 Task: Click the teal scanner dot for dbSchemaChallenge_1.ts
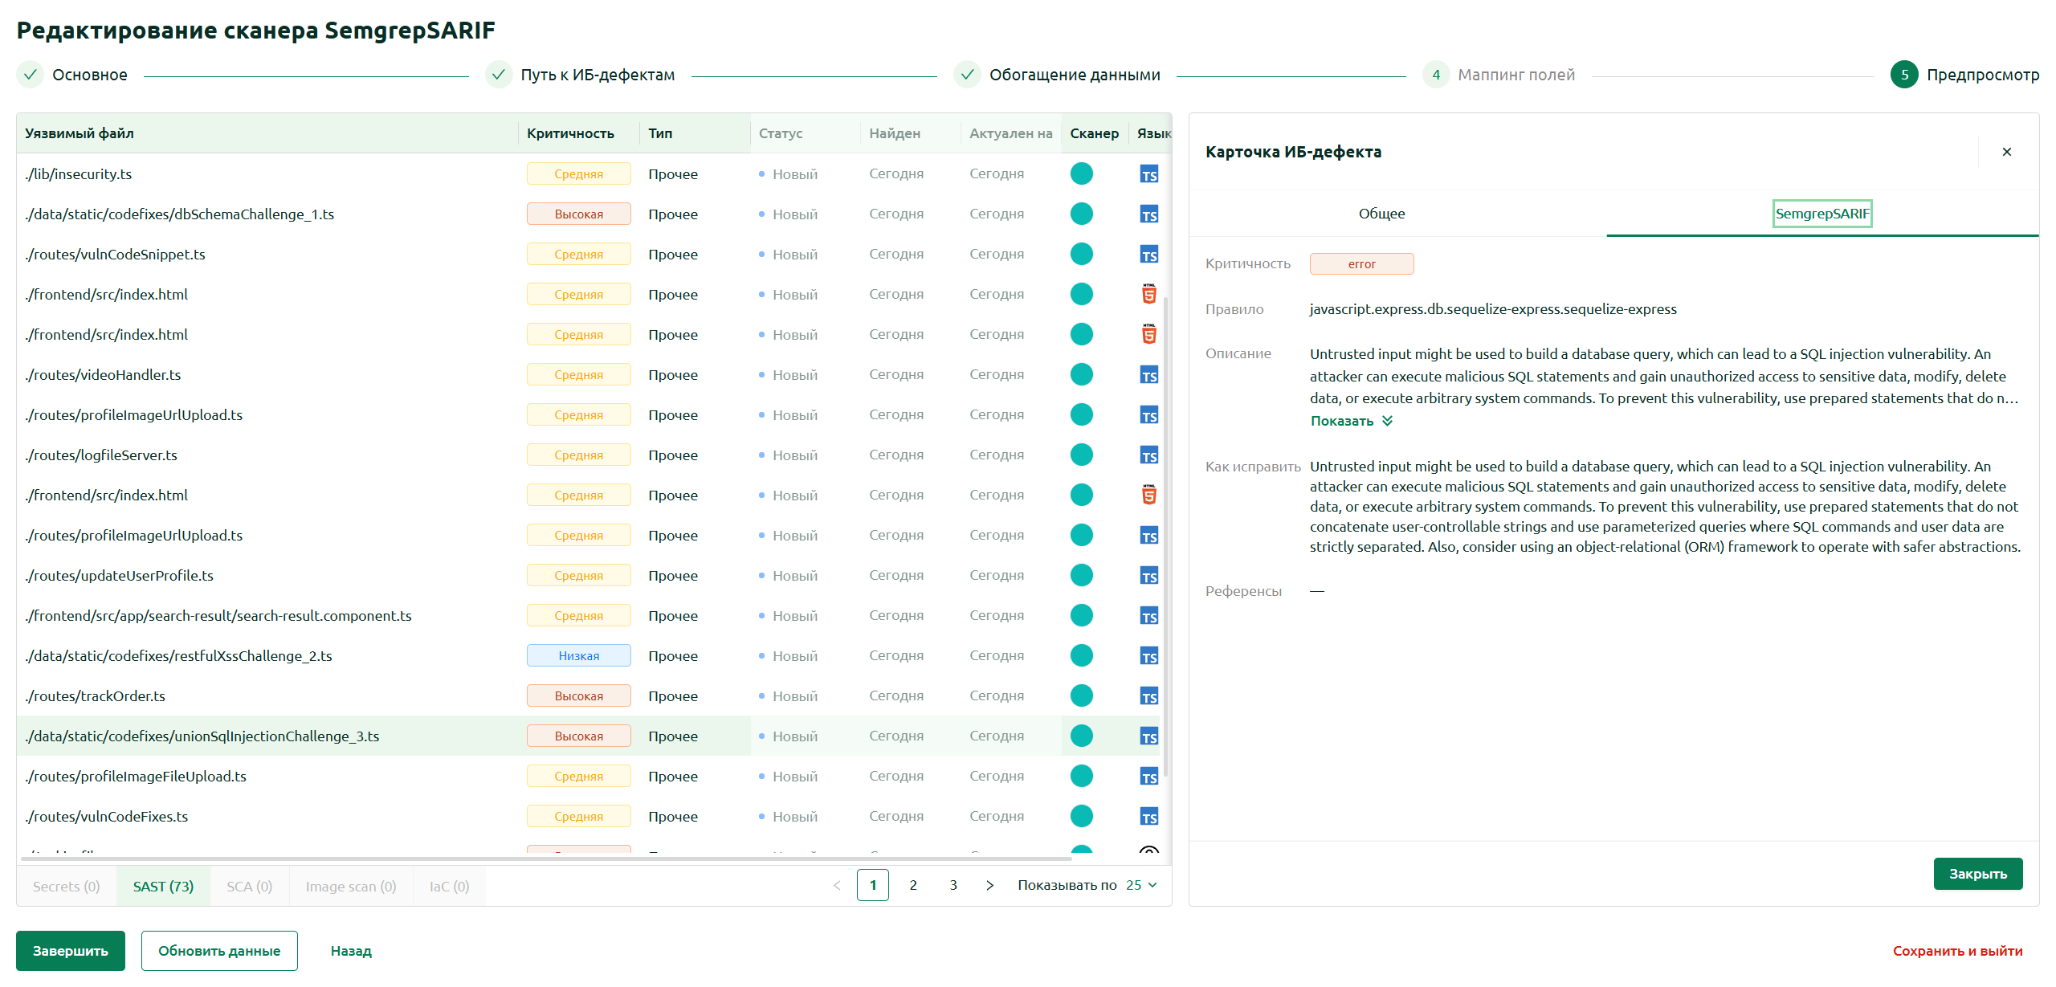(1081, 214)
